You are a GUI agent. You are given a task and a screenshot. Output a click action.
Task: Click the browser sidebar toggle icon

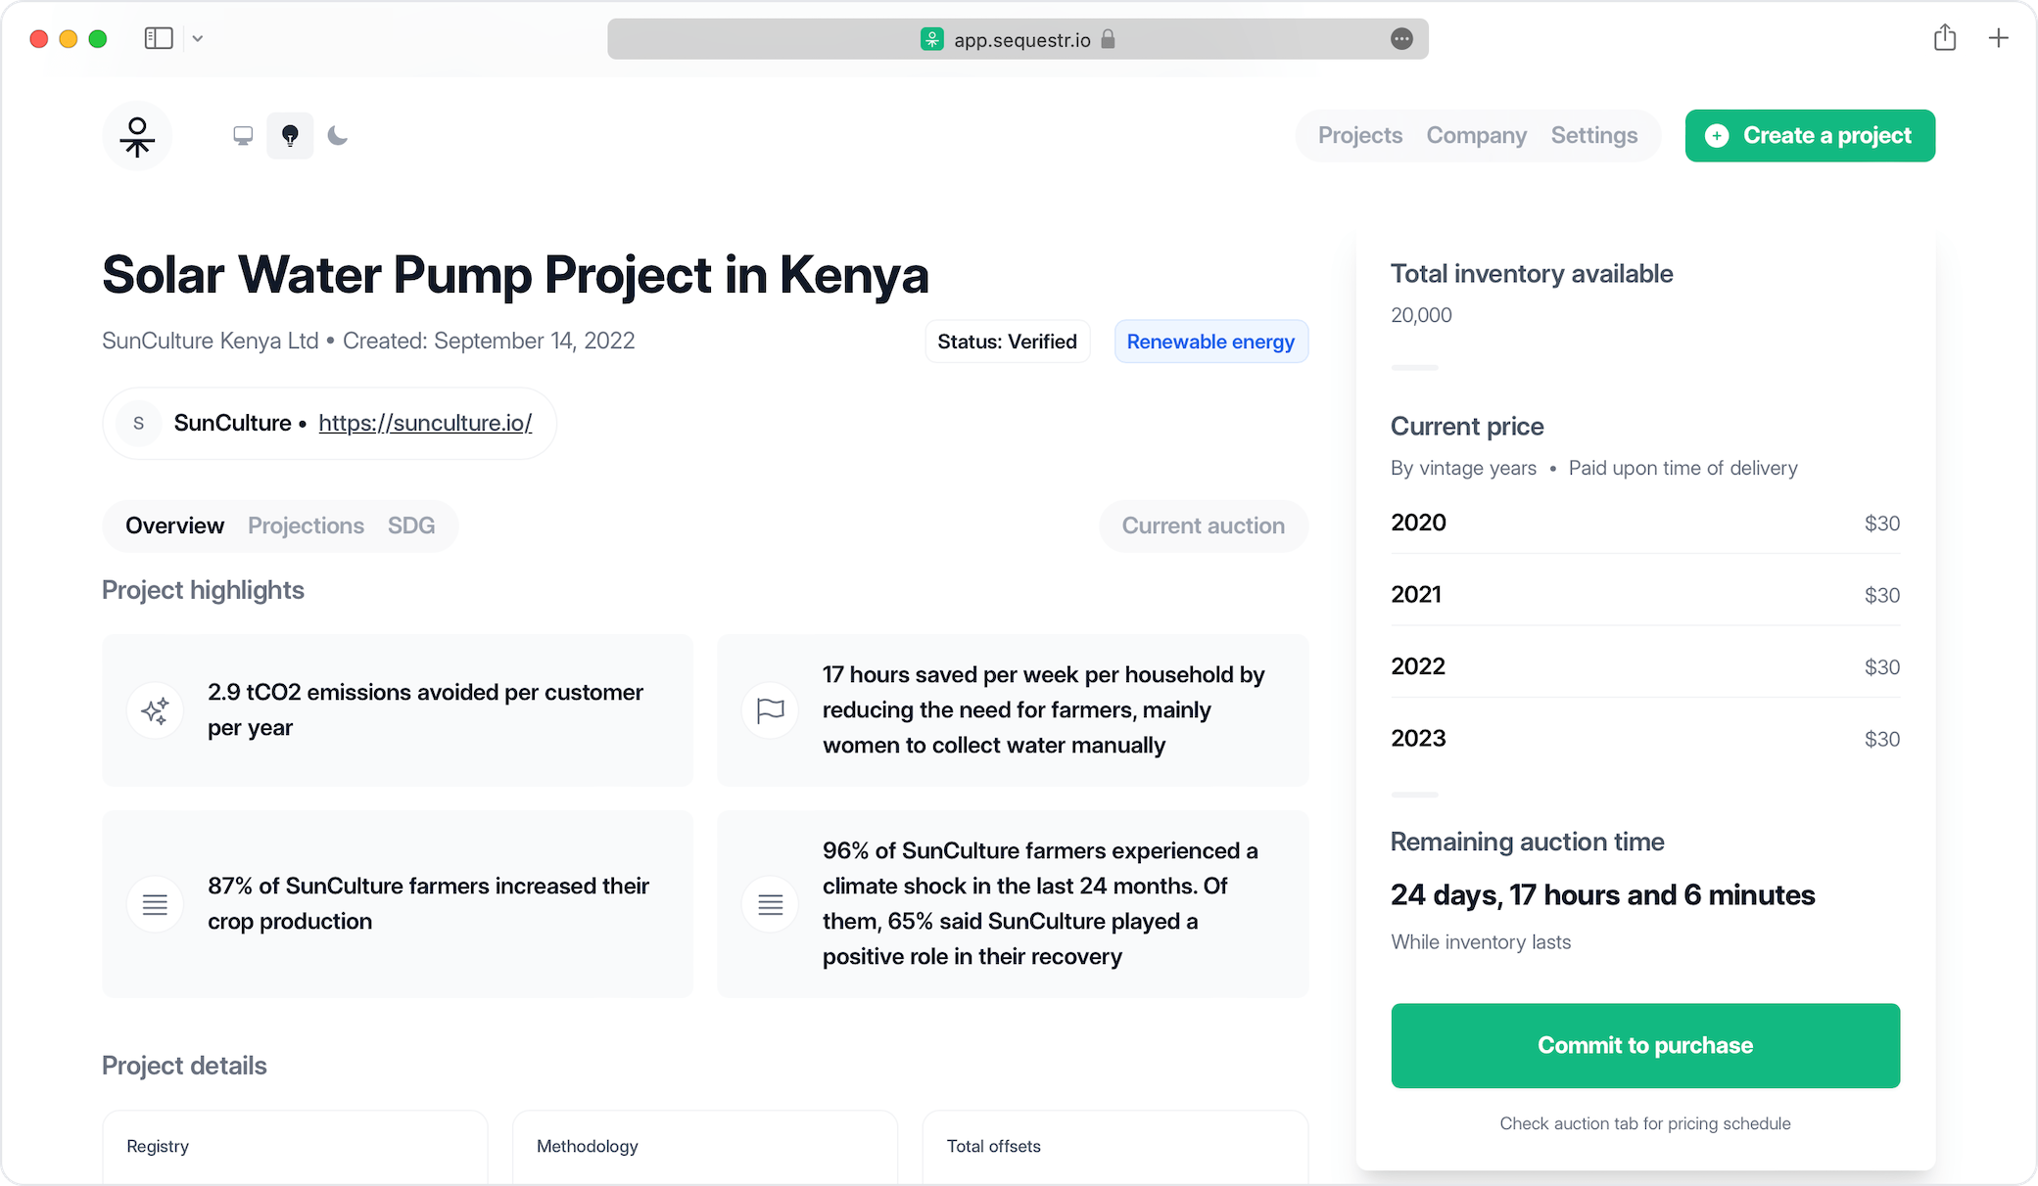[x=159, y=38]
